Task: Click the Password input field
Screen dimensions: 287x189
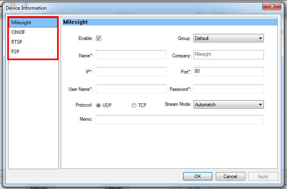Action: [229, 89]
